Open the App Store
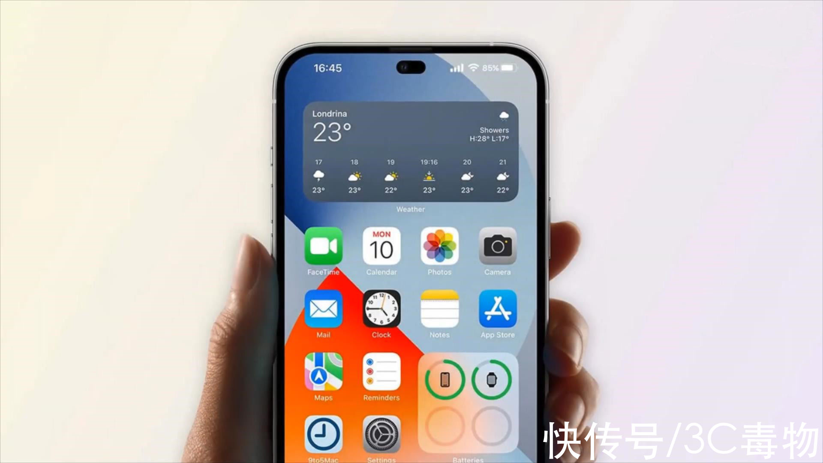 pos(497,311)
